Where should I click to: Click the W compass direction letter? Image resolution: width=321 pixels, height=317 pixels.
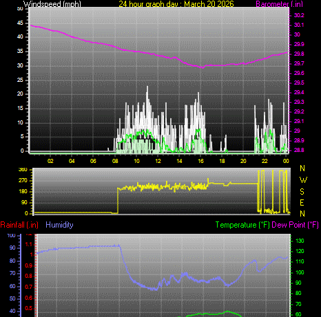coord(303,180)
